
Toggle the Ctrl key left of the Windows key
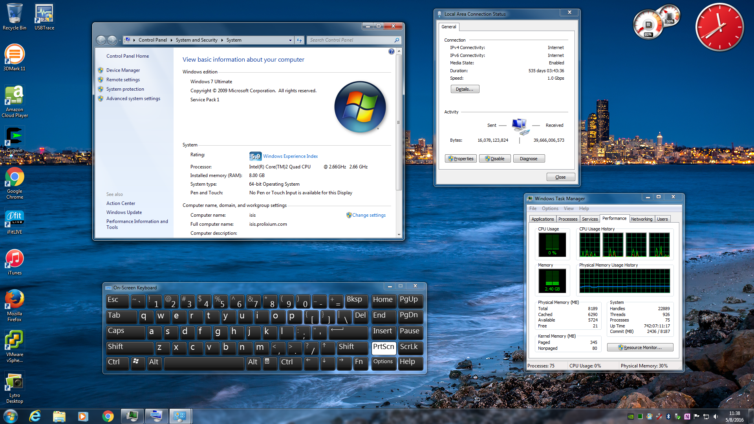click(x=117, y=363)
